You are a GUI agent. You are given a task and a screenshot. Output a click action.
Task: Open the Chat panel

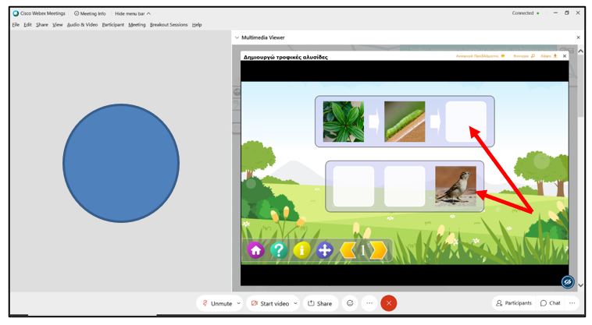pos(550,303)
